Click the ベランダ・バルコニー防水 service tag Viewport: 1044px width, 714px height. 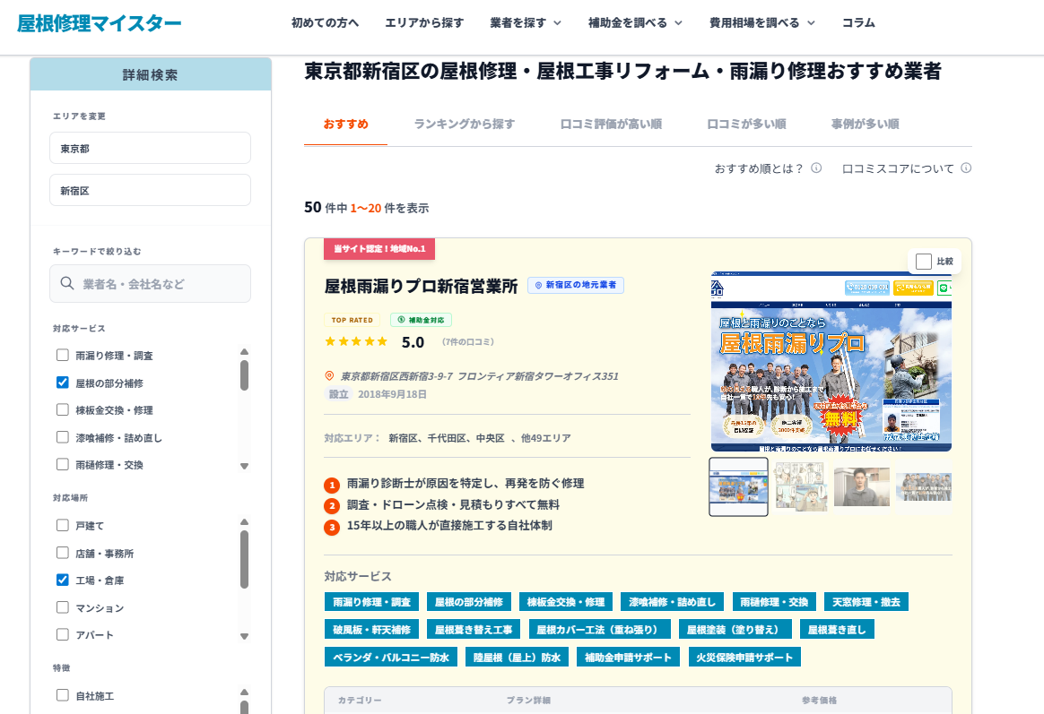pos(391,658)
